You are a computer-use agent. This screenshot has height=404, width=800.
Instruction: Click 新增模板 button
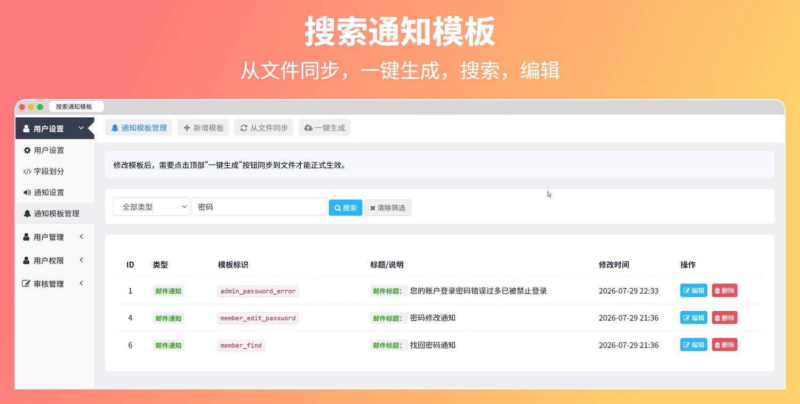click(x=203, y=128)
